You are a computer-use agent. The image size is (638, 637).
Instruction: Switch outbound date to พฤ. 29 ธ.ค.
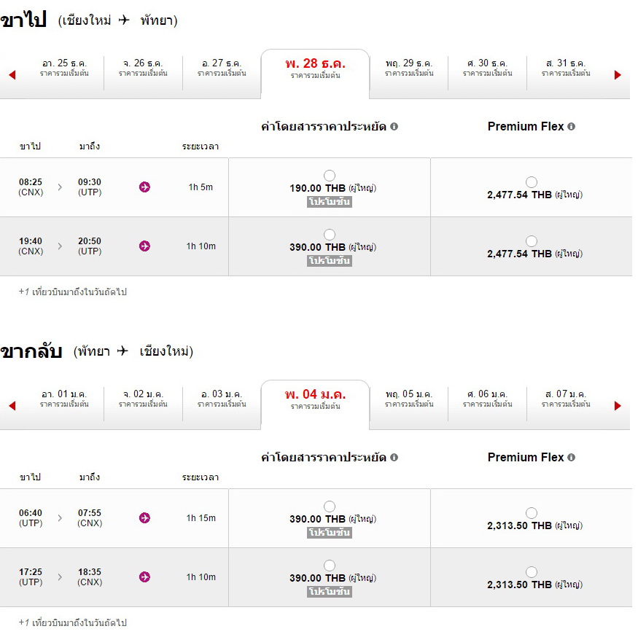click(x=409, y=68)
